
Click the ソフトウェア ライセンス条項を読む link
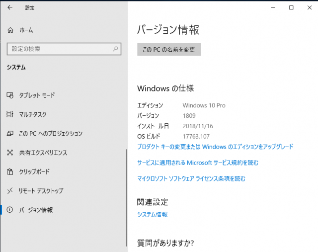[x=191, y=178]
